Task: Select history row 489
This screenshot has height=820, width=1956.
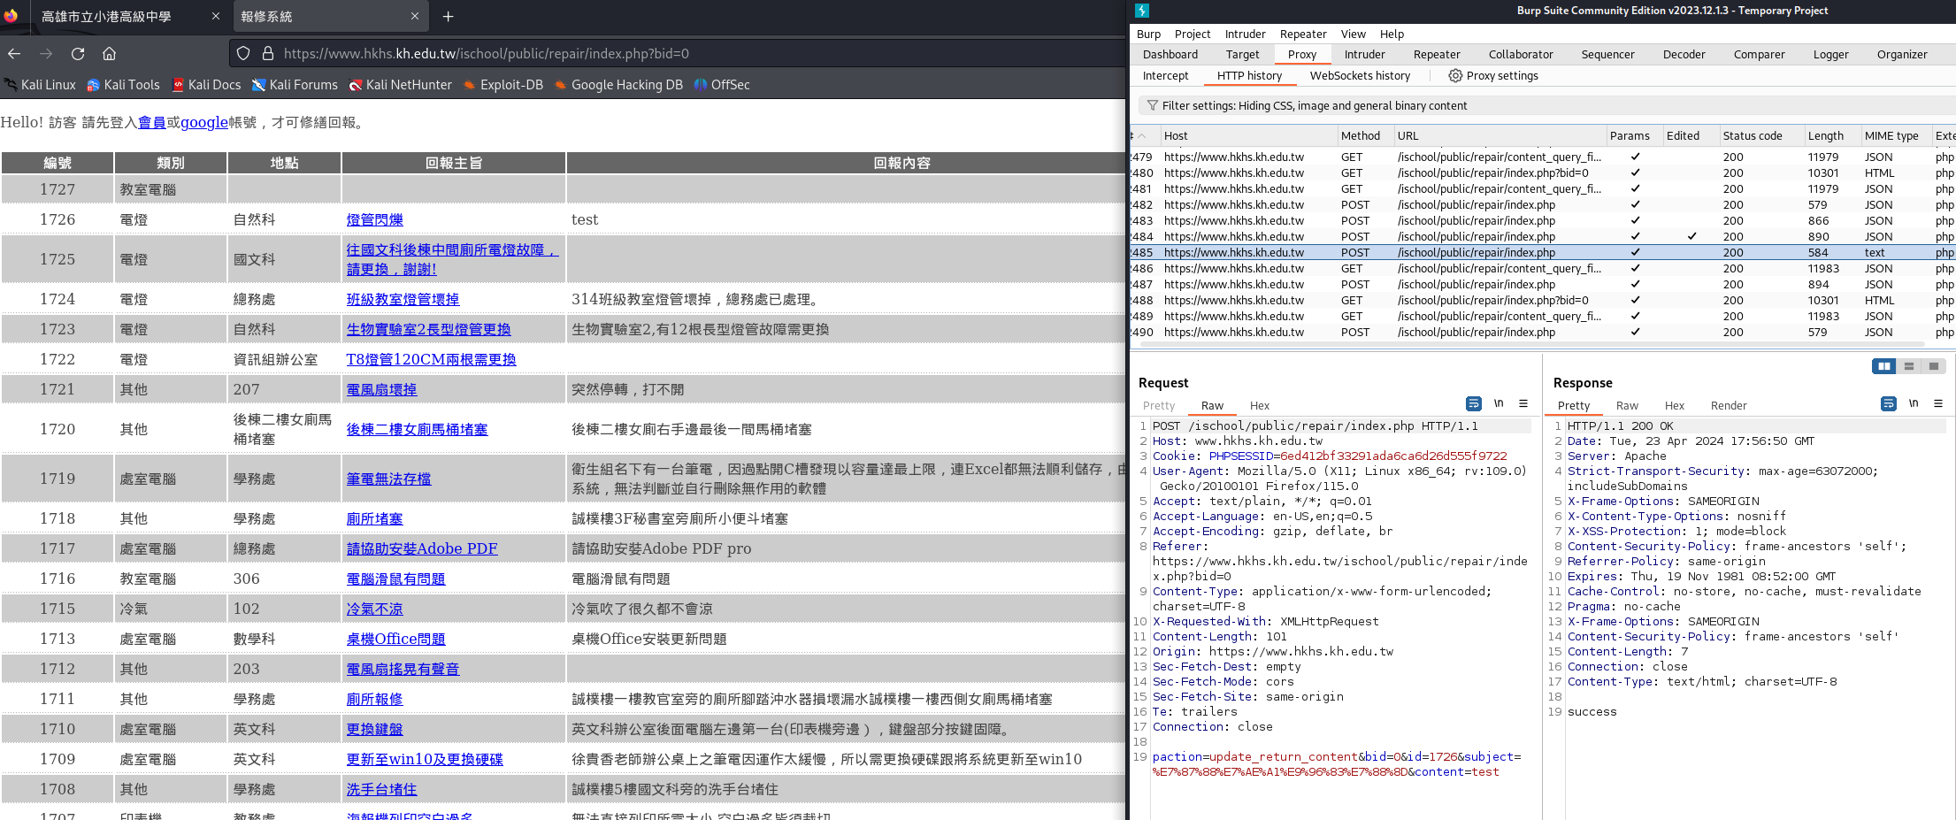Action: coord(1542,316)
